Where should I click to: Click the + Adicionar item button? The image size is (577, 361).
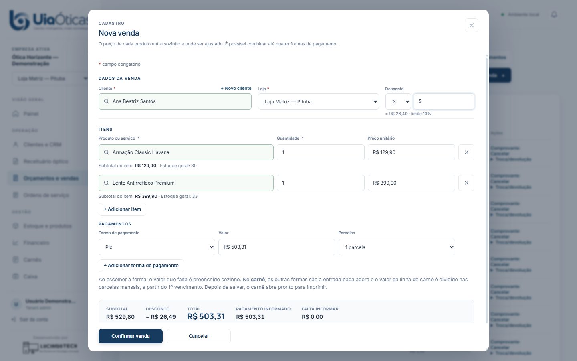click(122, 209)
